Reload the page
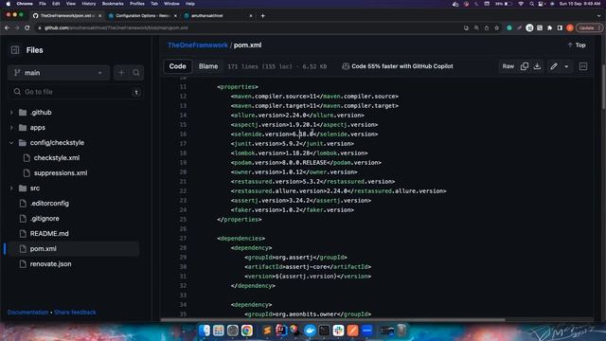Image resolution: width=606 pixels, height=341 pixels. click(x=27, y=27)
